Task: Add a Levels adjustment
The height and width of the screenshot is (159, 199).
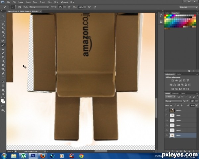Action: [x=176, y=80]
